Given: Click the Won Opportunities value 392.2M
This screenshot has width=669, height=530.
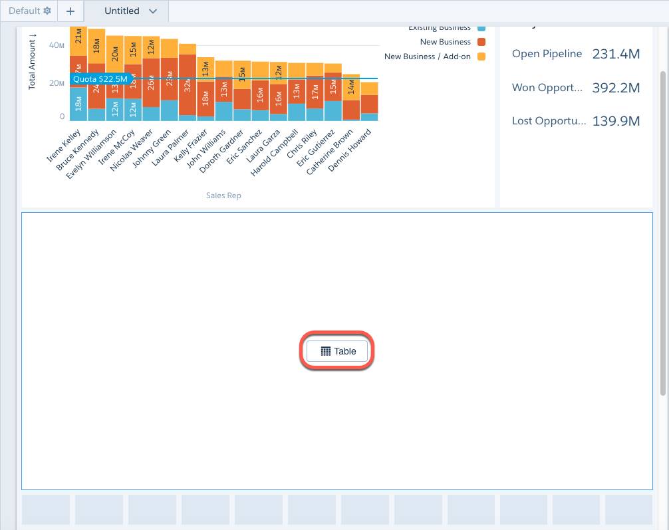Looking at the screenshot, I should [x=616, y=88].
